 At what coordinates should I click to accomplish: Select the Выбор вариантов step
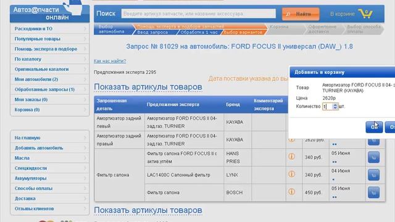click(243, 32)
